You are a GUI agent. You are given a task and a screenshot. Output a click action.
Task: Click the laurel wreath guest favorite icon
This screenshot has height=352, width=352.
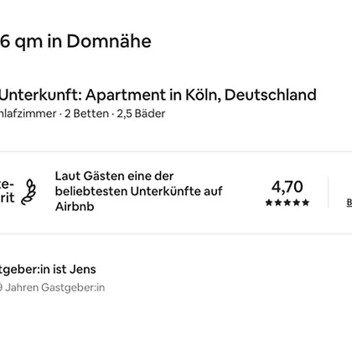28,192
